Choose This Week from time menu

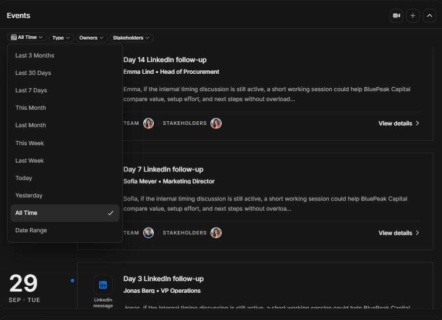pos(65,143)
